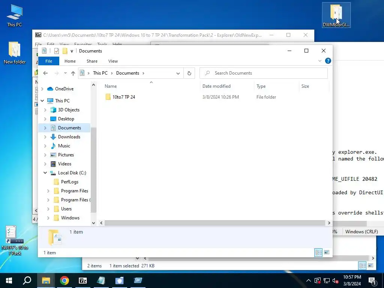Click the navigation pane's scroll up arrow
The height and width of the screenshot is (288, 384).
tap(93, 85)
